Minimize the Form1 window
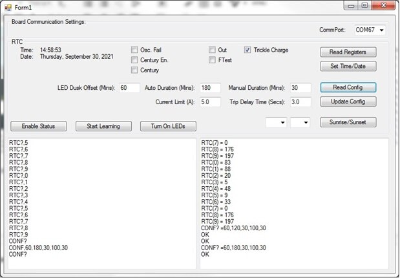This screenshot has height=278, width=400. point(352,6)
